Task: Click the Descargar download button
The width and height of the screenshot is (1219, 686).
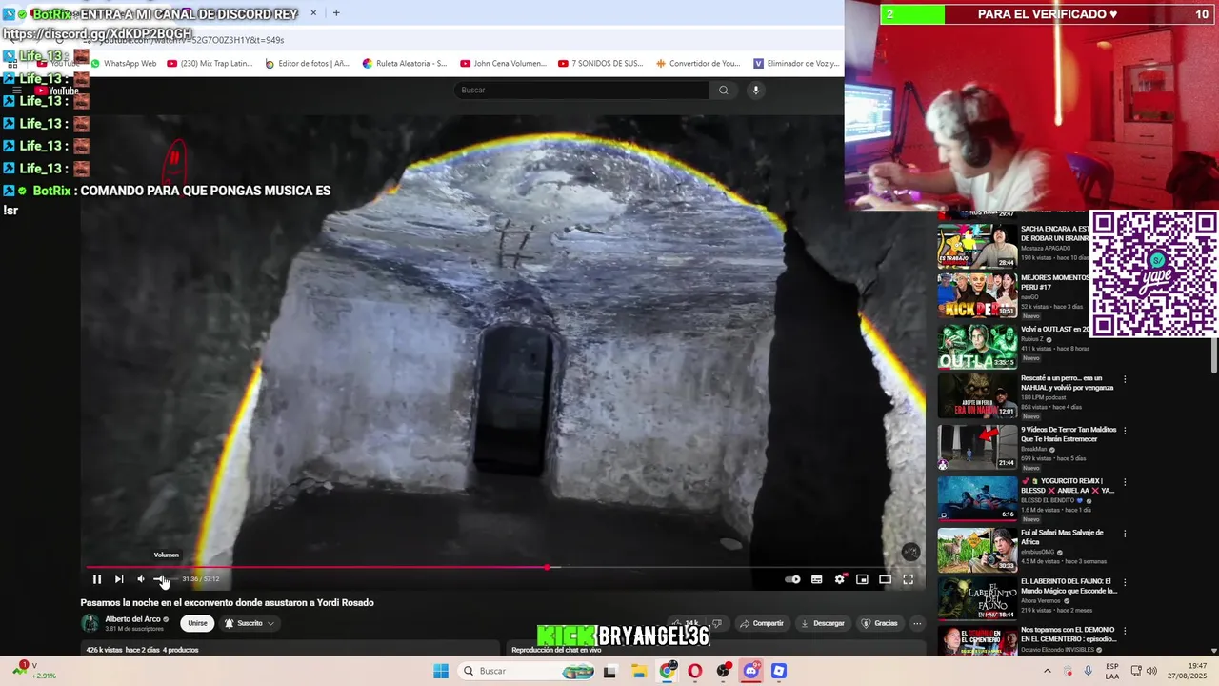Action: click(823, 623)
